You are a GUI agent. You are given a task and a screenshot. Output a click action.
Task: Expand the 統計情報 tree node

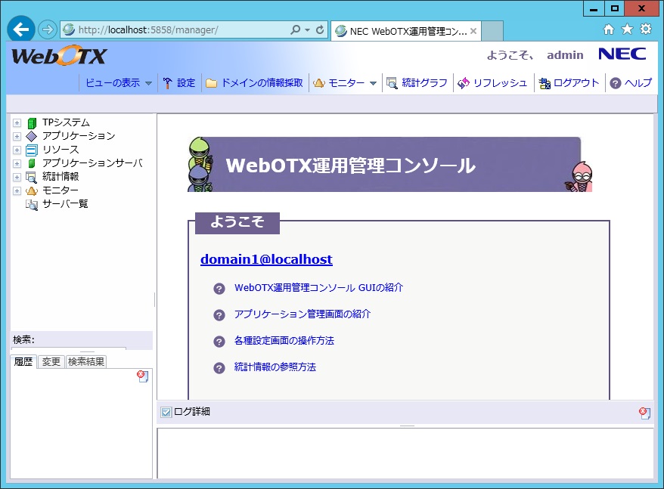click(17, 177)
